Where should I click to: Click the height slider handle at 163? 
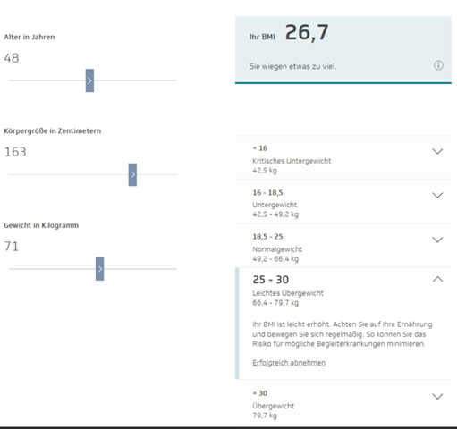click(132, 174)
